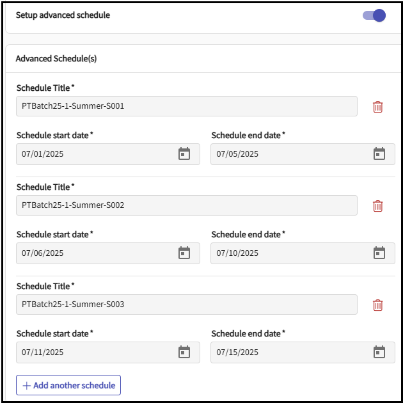Open calendar for end date 07/10/2025
Viewport: 403px width, 403px height.
[x=379, y=253]
